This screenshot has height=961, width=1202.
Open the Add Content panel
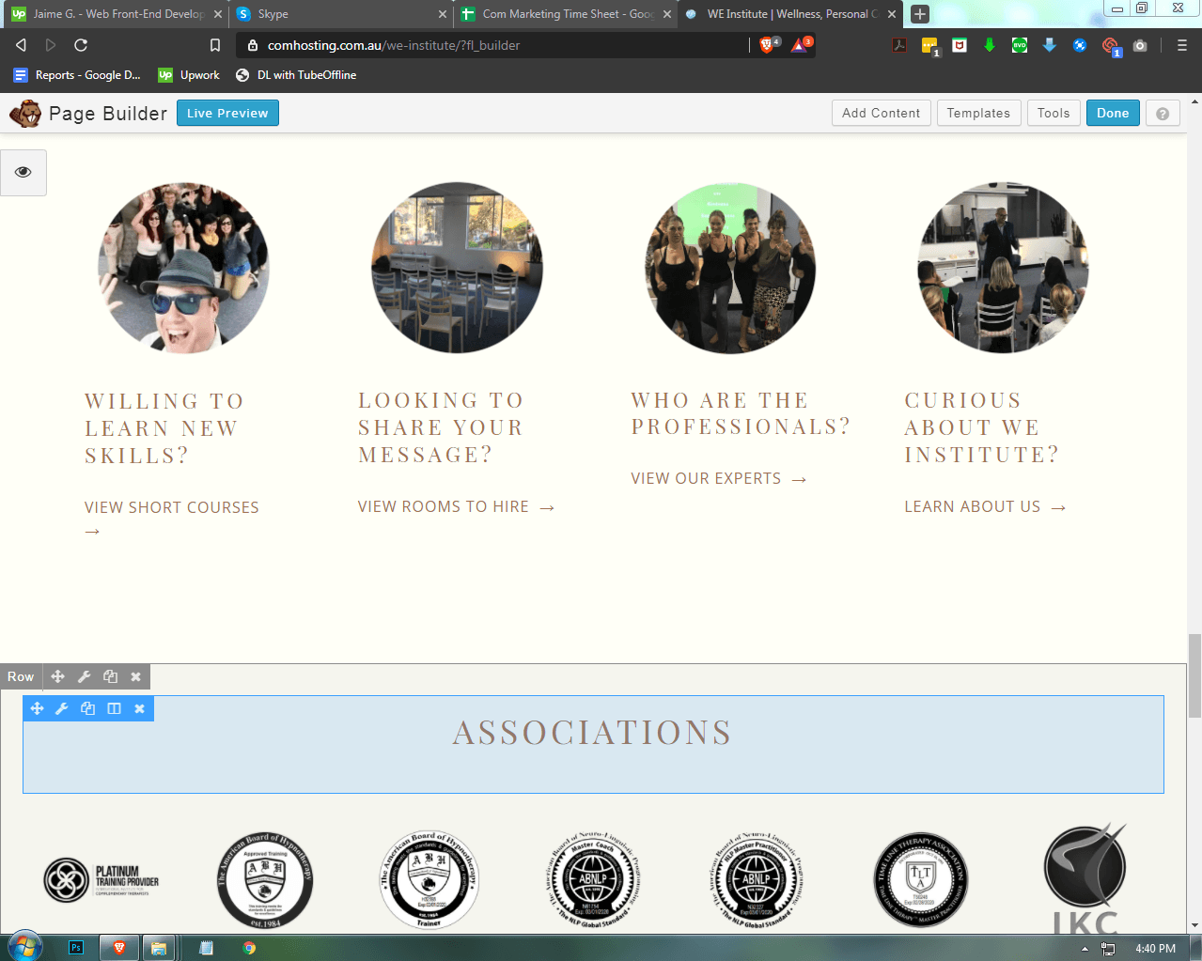coord(882,113)
